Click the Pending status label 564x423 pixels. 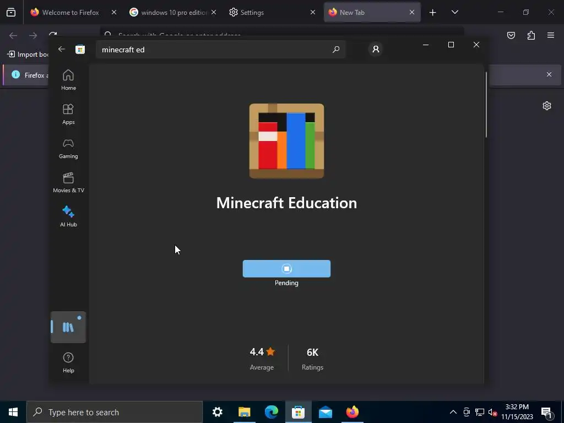click(x=286, y=283)
